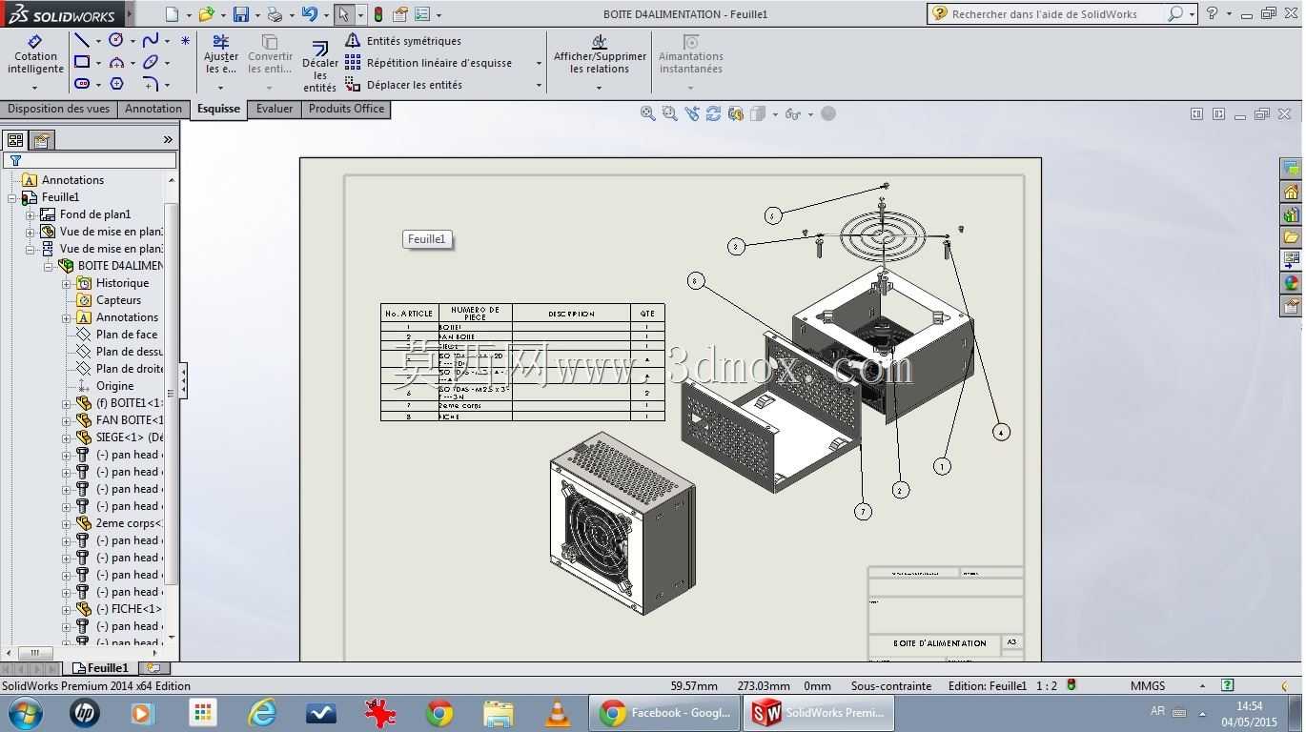Click the Open file folder icon
The image size is (1306, 732).
206,14
